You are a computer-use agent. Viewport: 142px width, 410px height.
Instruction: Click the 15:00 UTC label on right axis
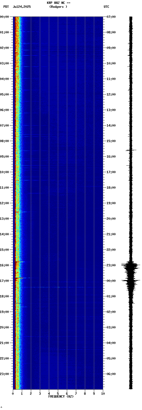click(x=111, y=141)
